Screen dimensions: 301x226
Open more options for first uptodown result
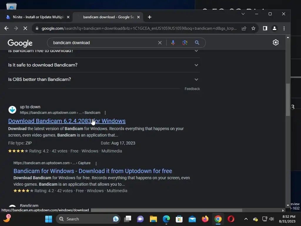tap(105, 113)
